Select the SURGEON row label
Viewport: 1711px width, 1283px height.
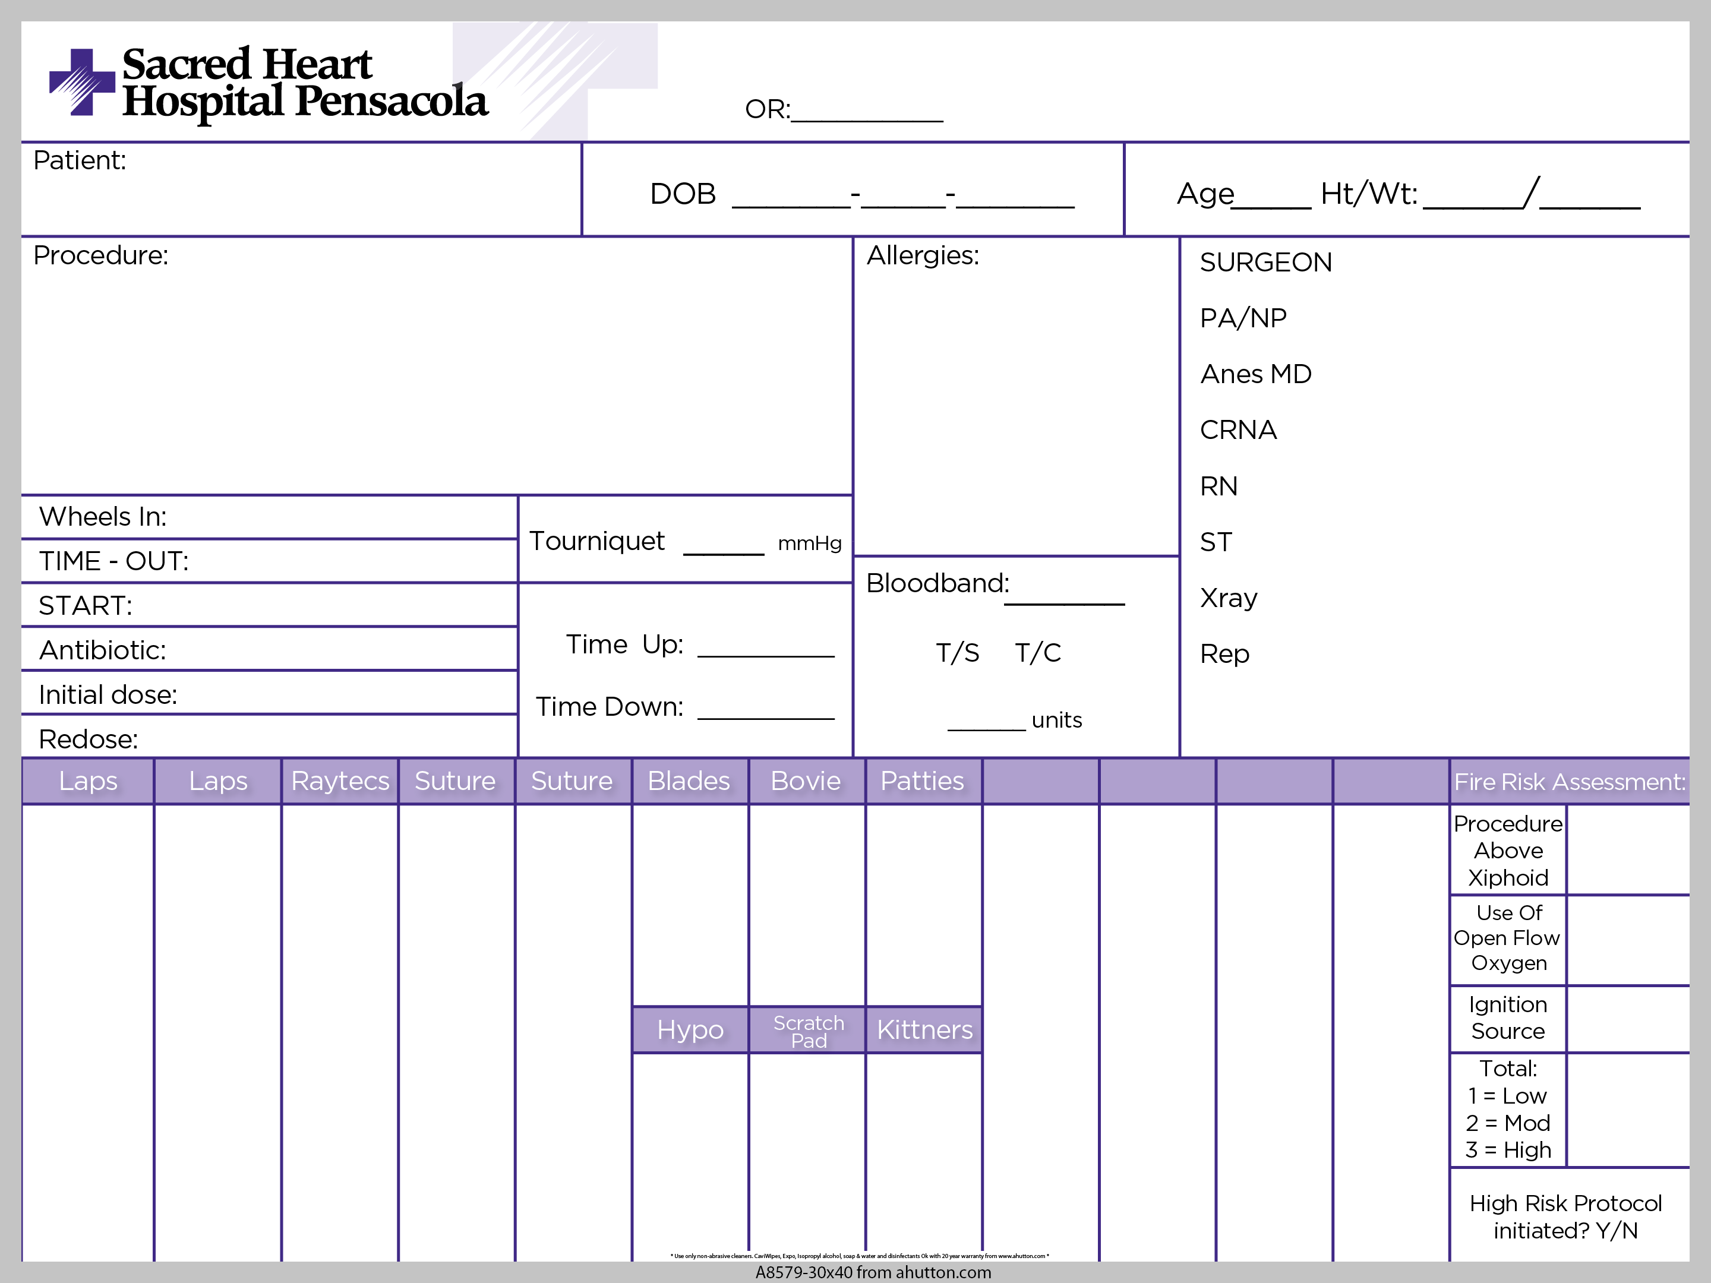tap(1266, 262)
